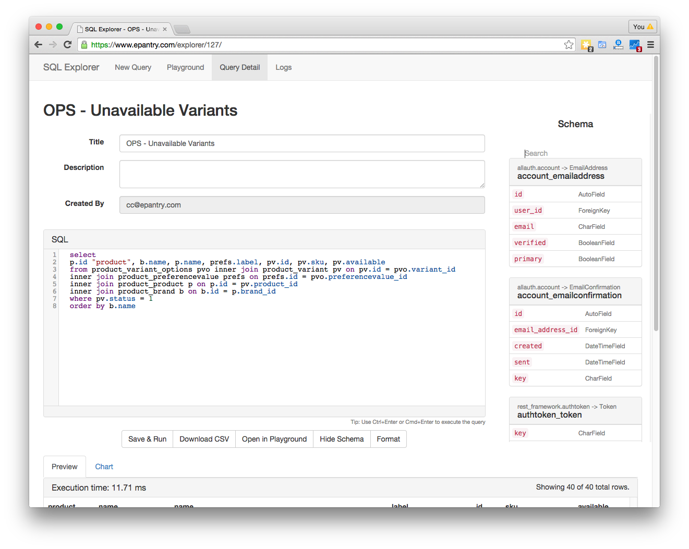The width and height of the screenshot is (689, 549).
Task: Click the Save & Run button
Action: click(147, 439)
